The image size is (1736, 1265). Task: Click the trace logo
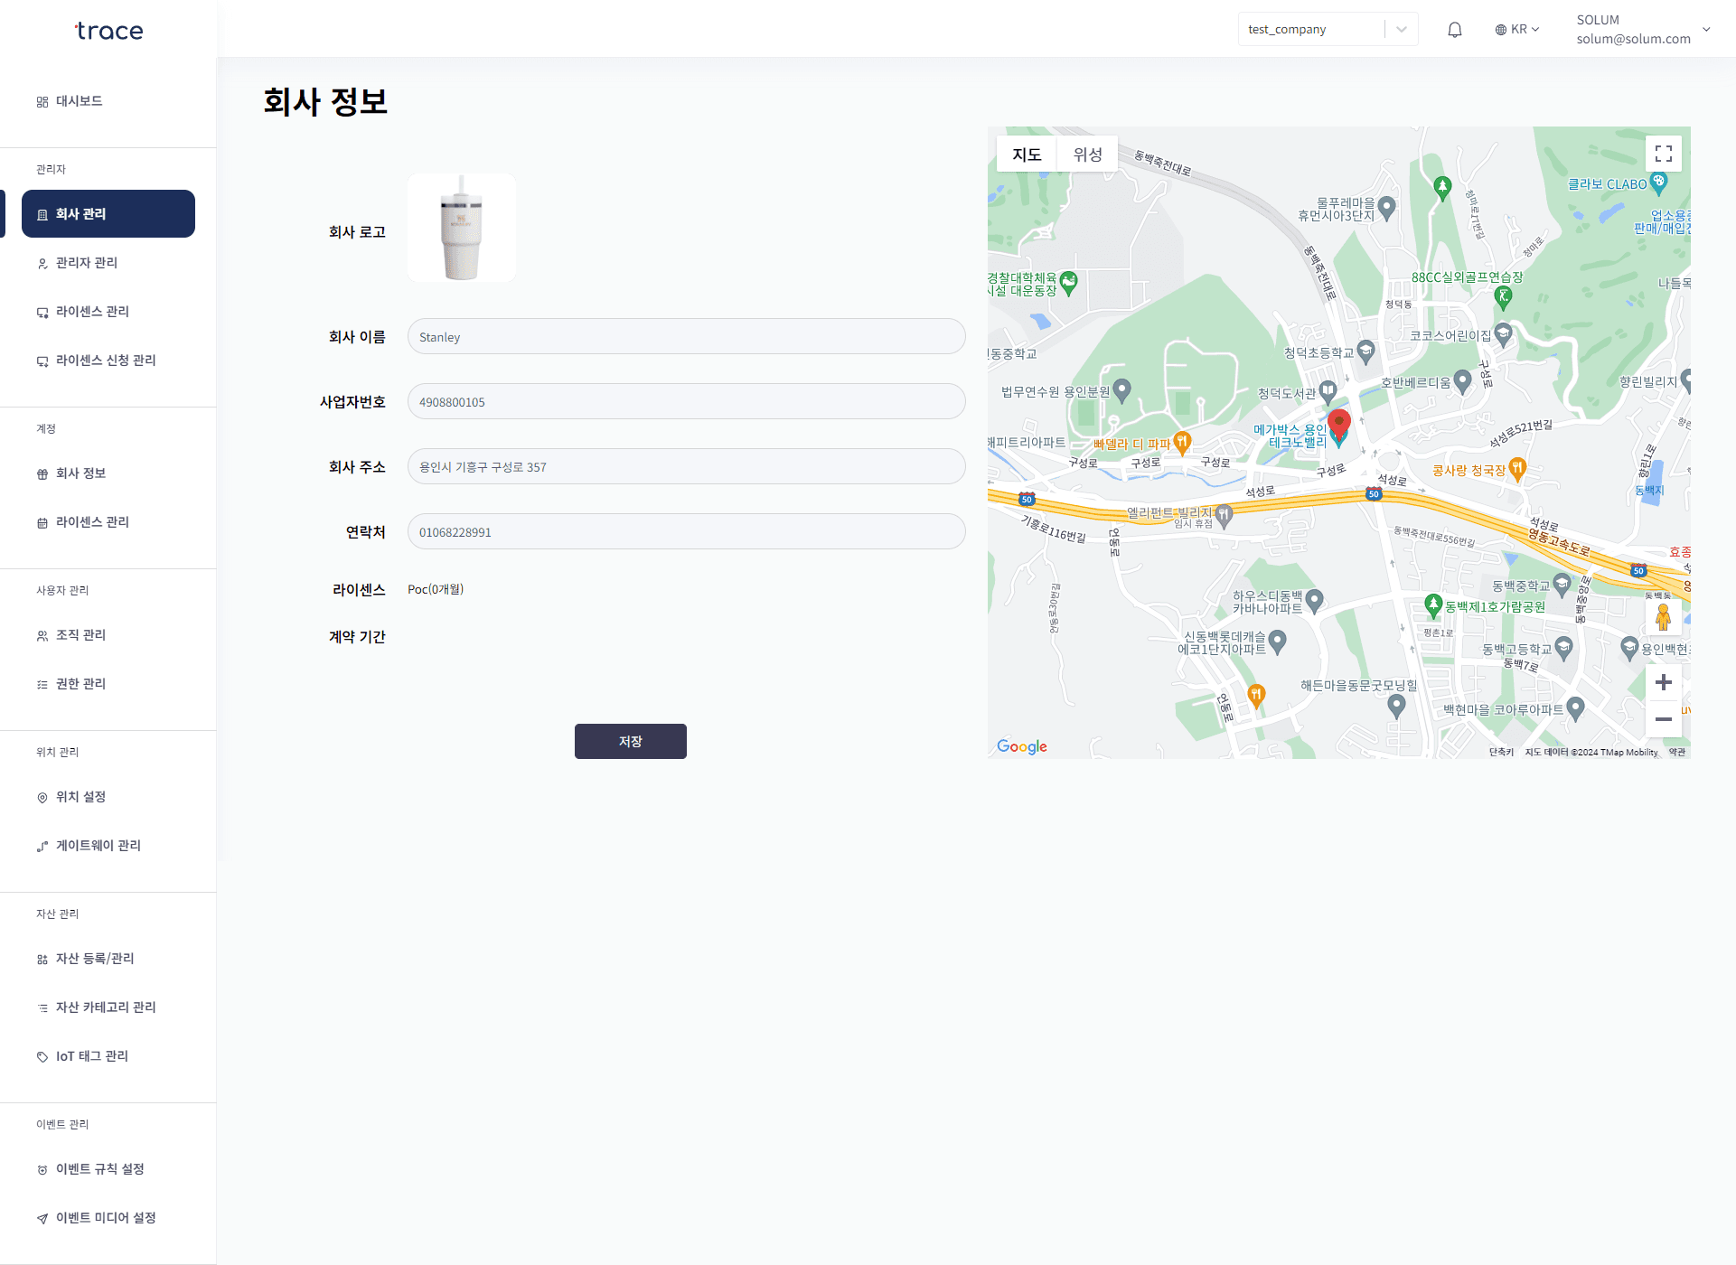pyautogui.click(x=108, y=31)
